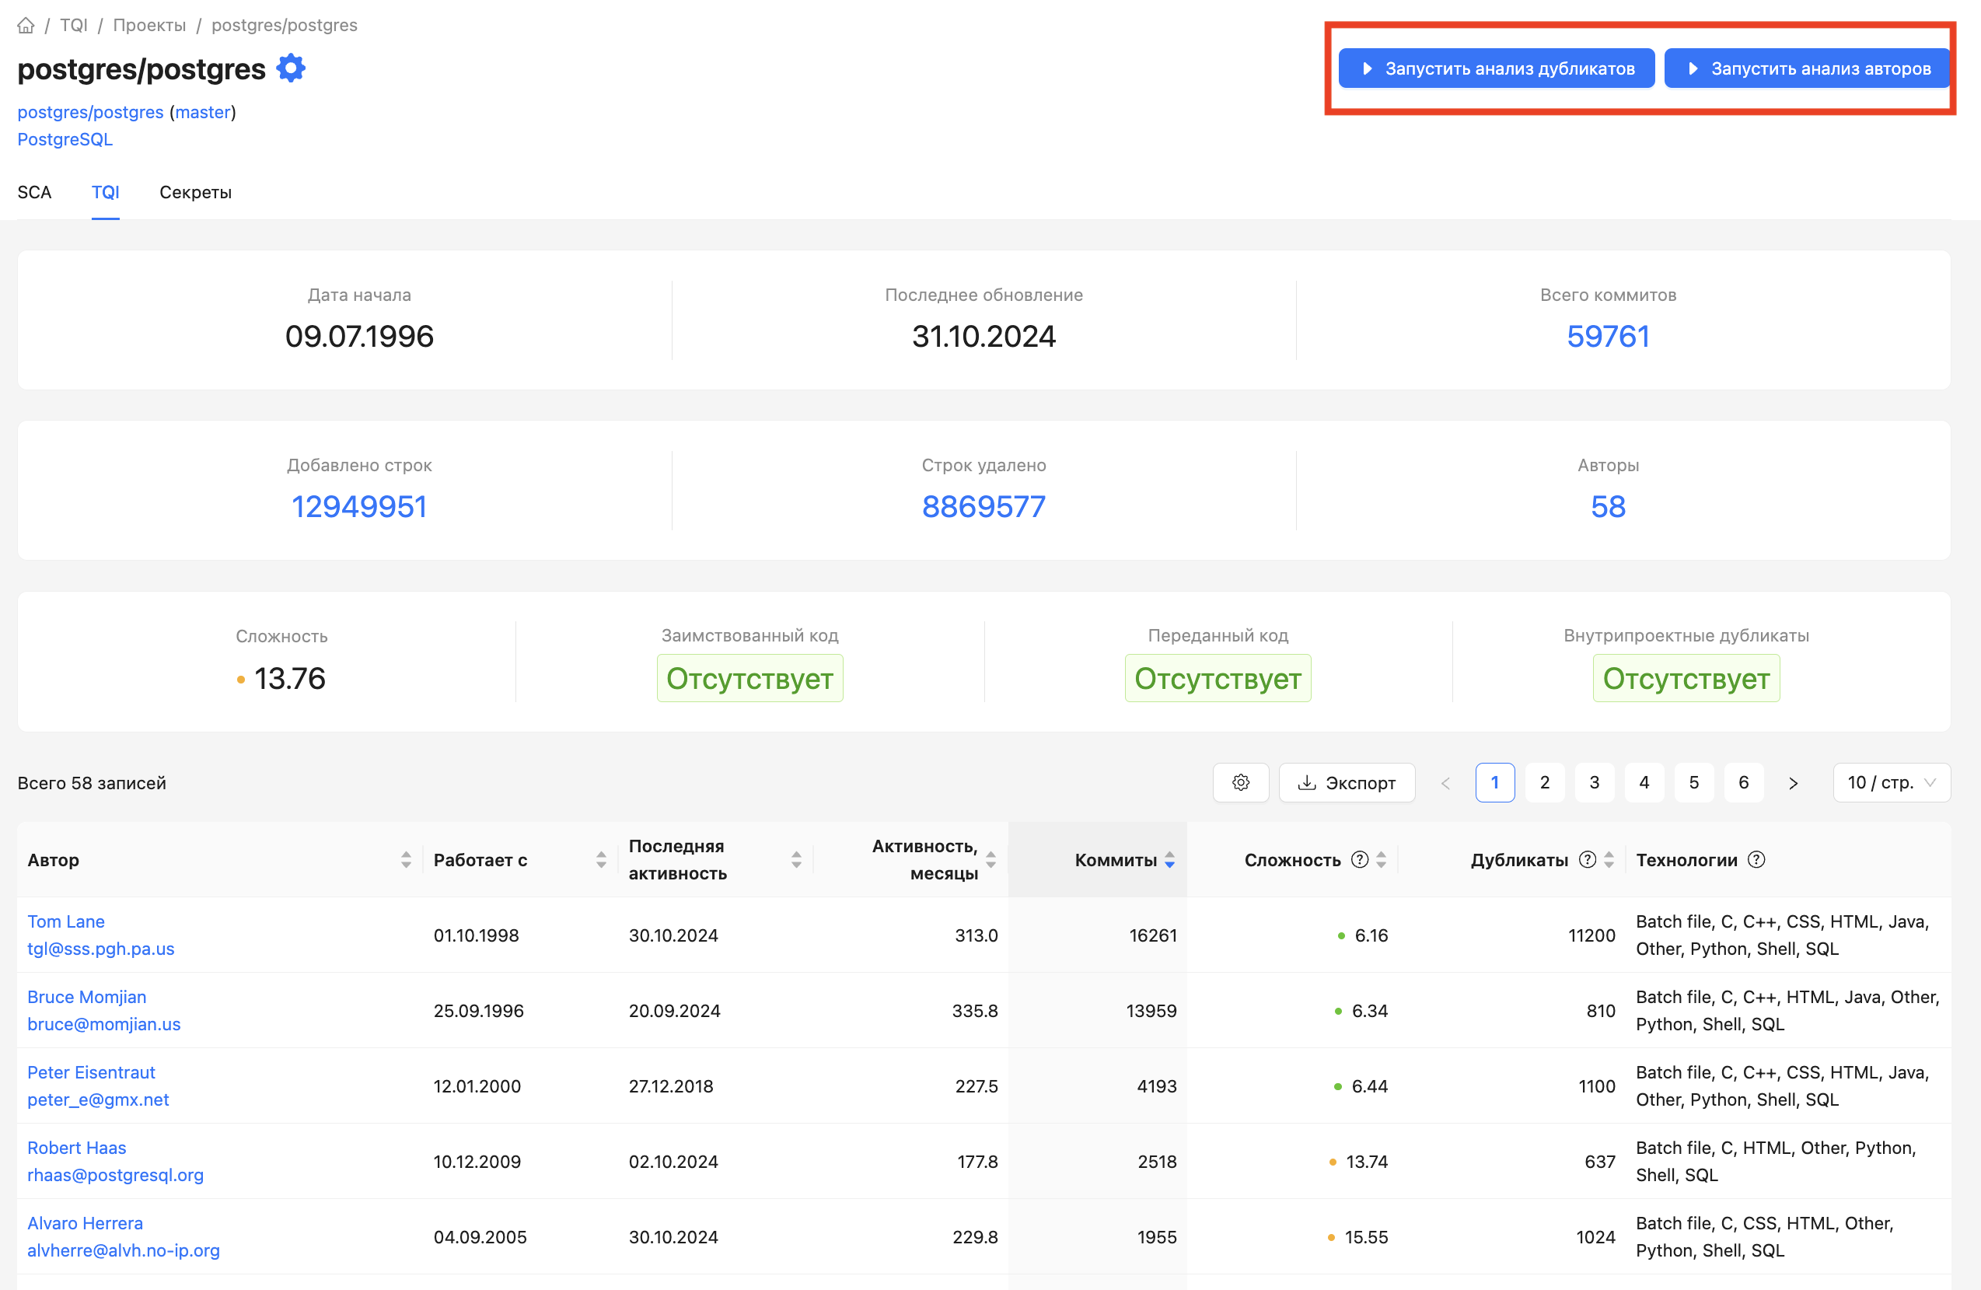Open master branch link
The height and width of the screenshot is (1290, 1981).
pyautogui.click(x=202, y=111)
